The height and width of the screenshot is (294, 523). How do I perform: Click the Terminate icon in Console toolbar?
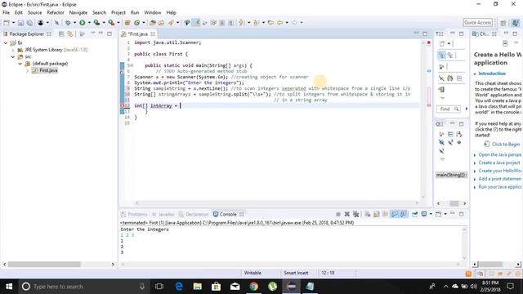[x=338, y=214]
